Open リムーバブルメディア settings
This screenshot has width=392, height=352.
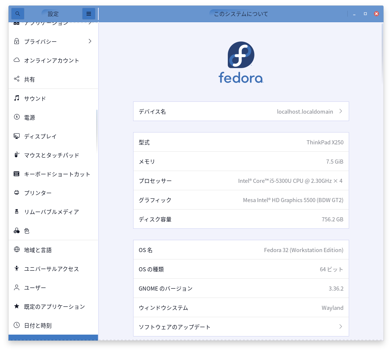[x=53, y=212]
